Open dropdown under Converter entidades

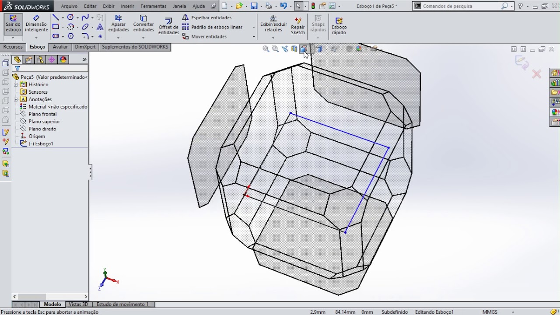[x=143, y=38]
